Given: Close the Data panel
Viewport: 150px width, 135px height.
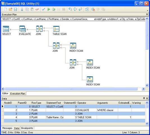Looking at the screenshot, I should (147, 98).
